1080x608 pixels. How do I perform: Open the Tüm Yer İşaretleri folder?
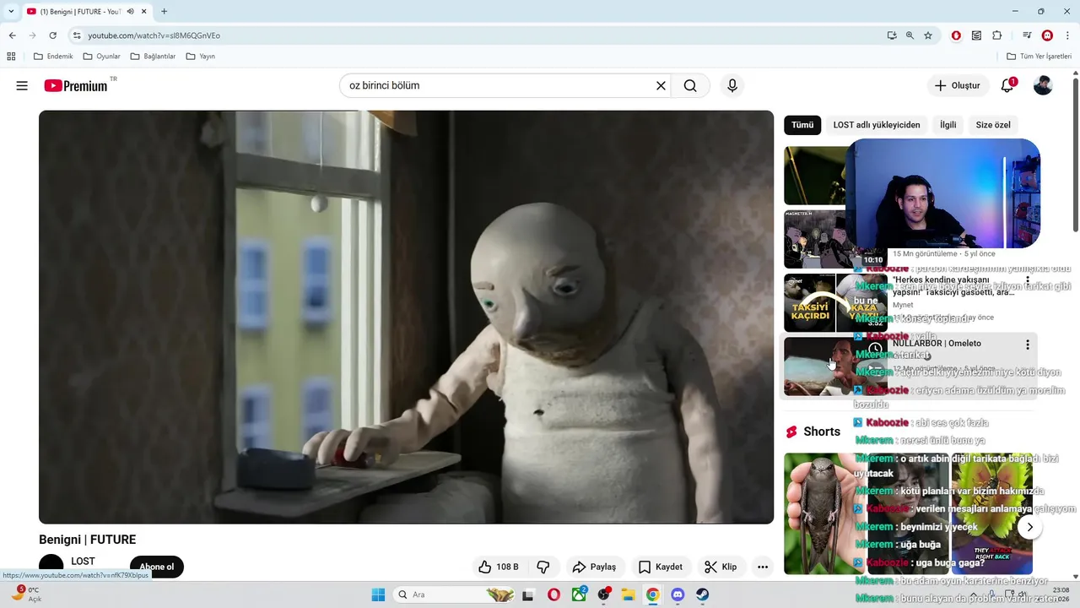coord(1039,57)
